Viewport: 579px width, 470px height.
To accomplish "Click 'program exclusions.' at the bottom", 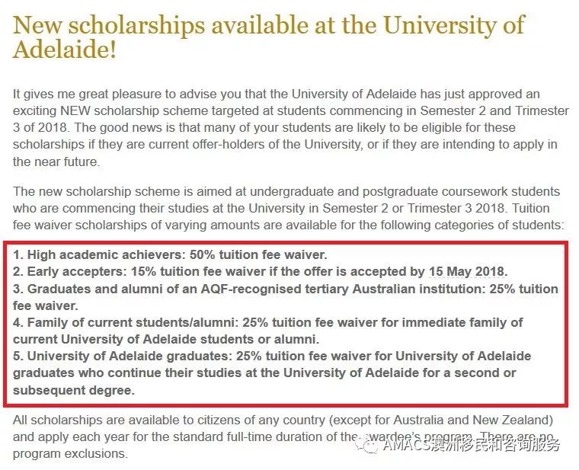I will (70, 453).
